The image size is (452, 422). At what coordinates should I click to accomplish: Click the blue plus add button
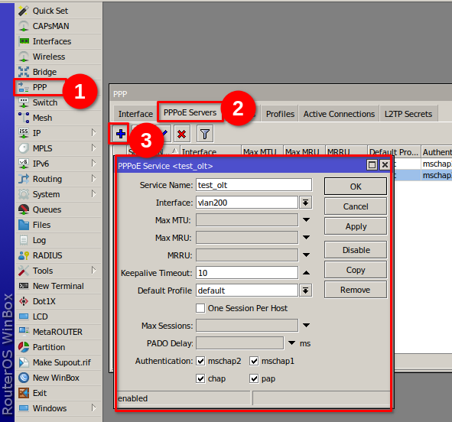[x=121, y=134]
